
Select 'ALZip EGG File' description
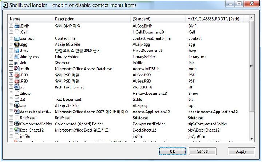[68, 45]
